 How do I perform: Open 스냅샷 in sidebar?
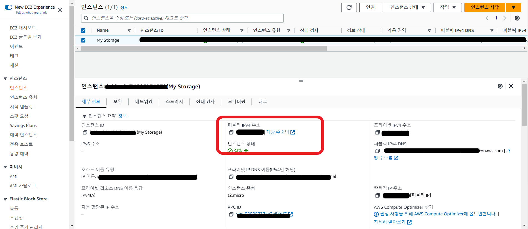coord(16,218)
